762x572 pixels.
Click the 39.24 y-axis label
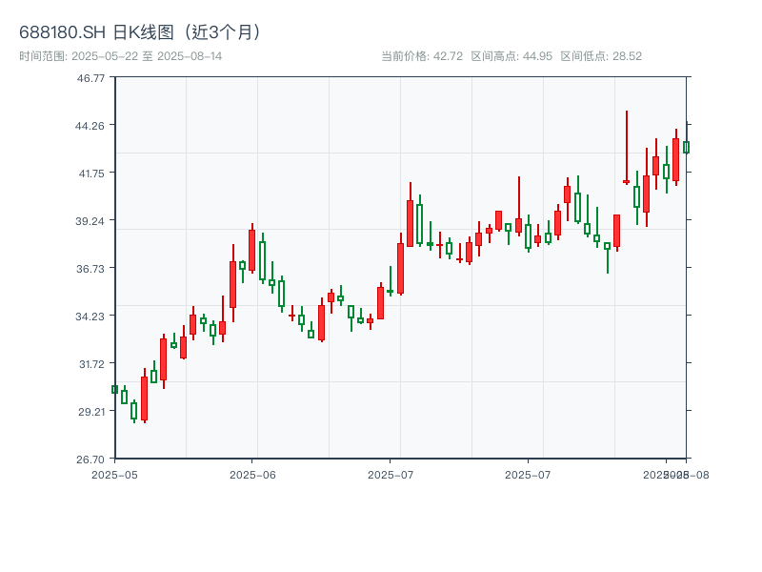tap(91, 220)
